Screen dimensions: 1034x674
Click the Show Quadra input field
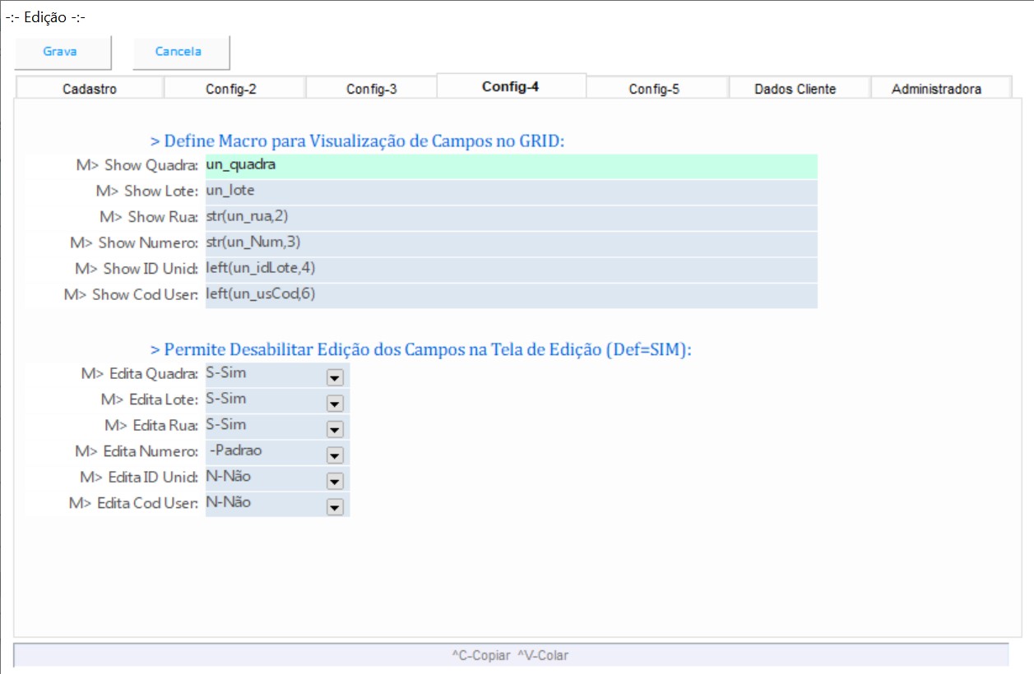click(510, 166)
